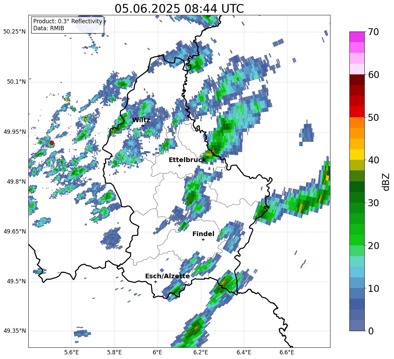Click the 5.8°E longitude label
This screenshot has height=359, width=394.
[114, 352]
